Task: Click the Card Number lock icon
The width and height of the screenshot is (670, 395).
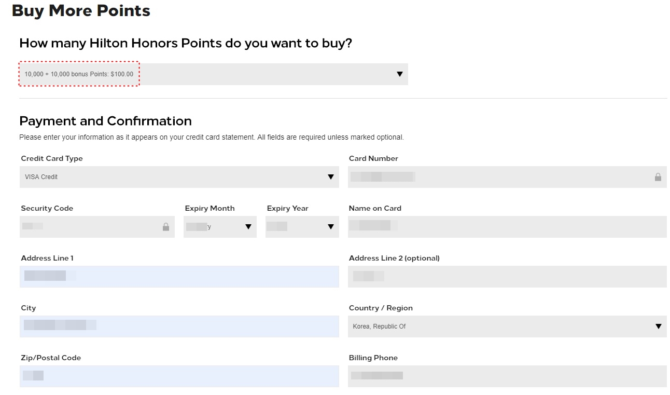Action: pos(658,177)
